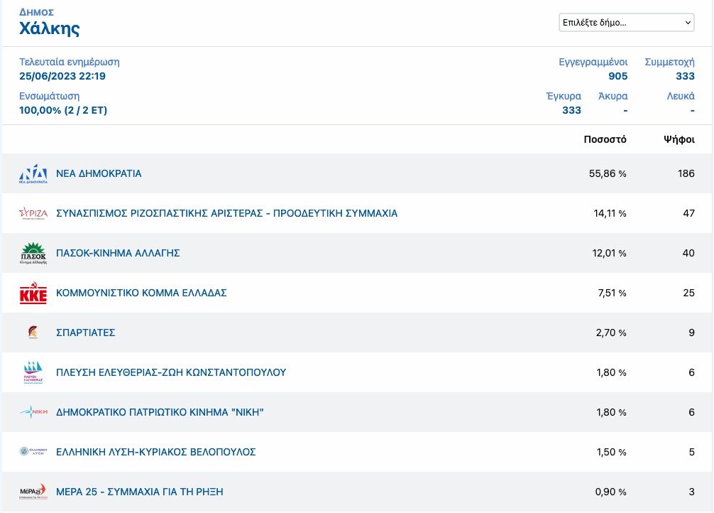This screenshot has height=513, width=714.
Task: Click the '186' votes value
Action: [686, 174]
